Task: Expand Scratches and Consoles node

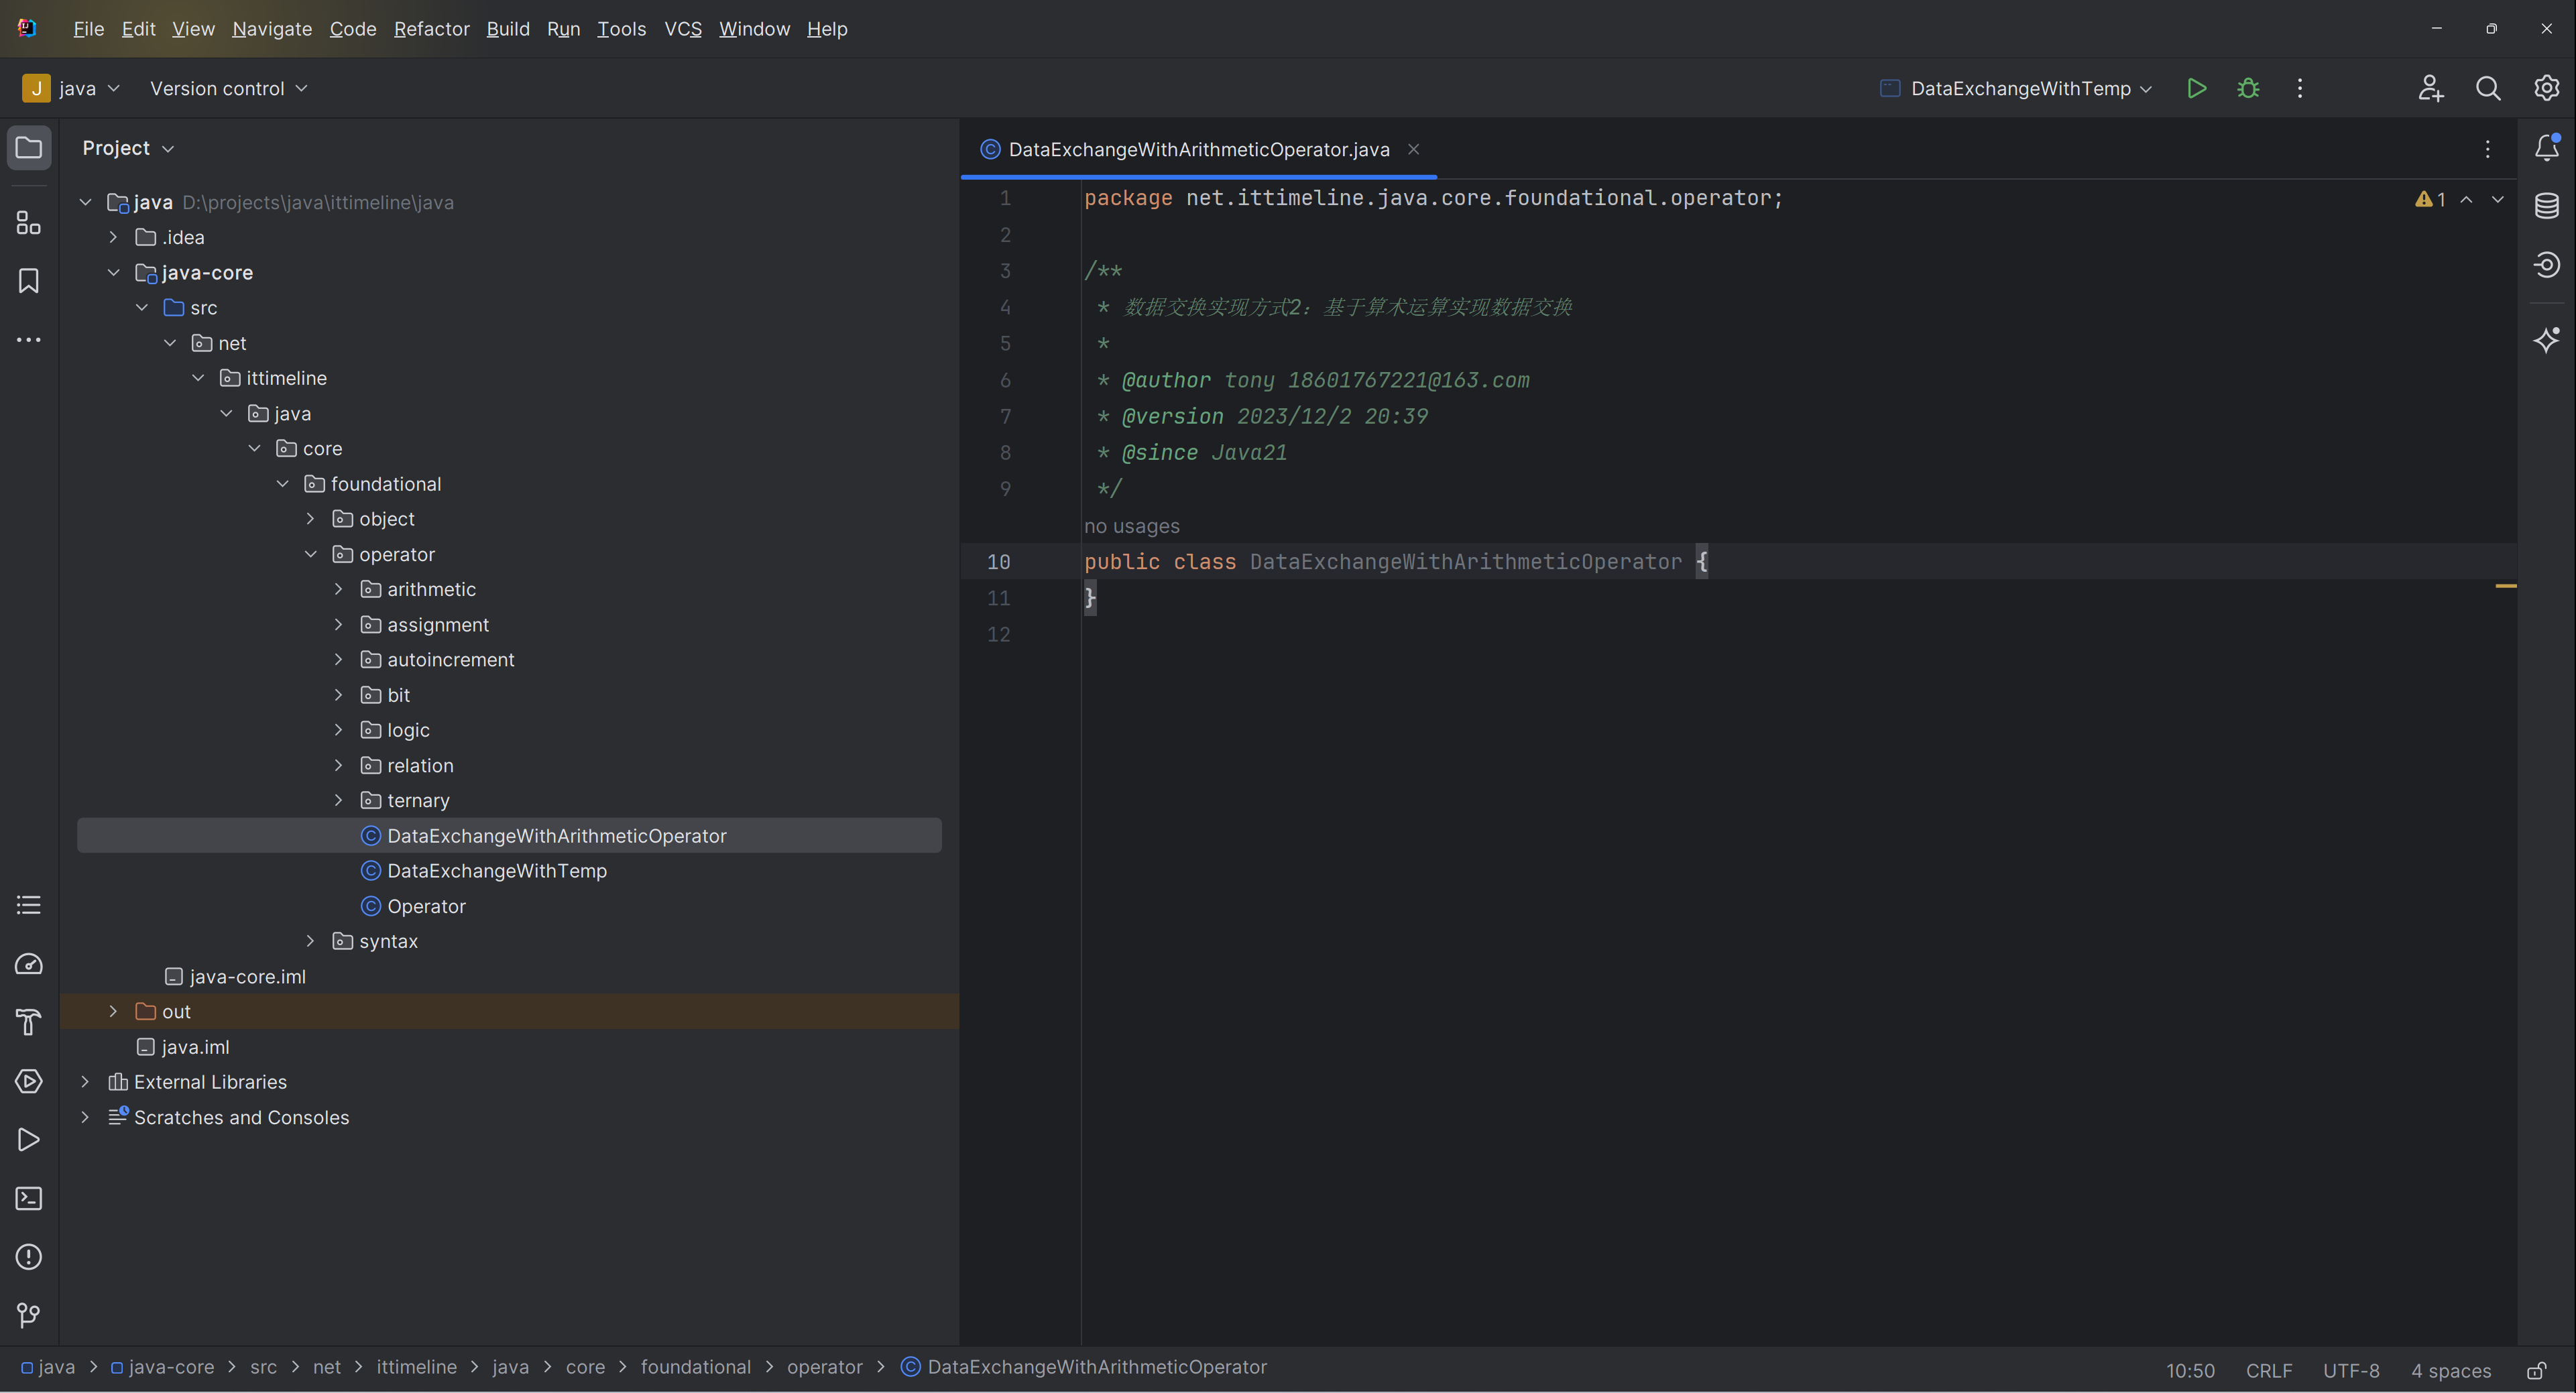Action: tap(85, 1117)
